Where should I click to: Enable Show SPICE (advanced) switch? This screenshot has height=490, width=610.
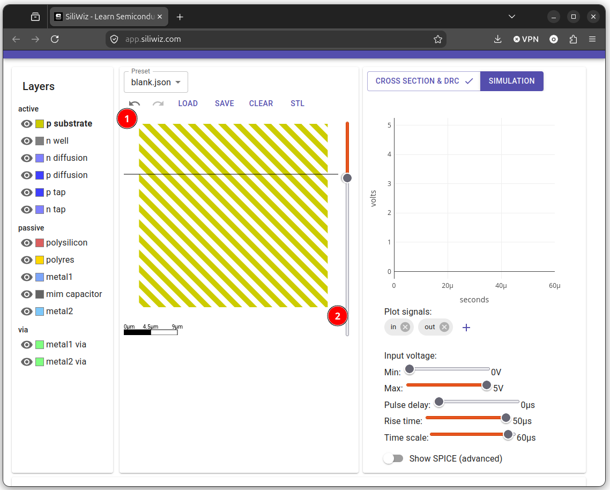click(393, 458)
